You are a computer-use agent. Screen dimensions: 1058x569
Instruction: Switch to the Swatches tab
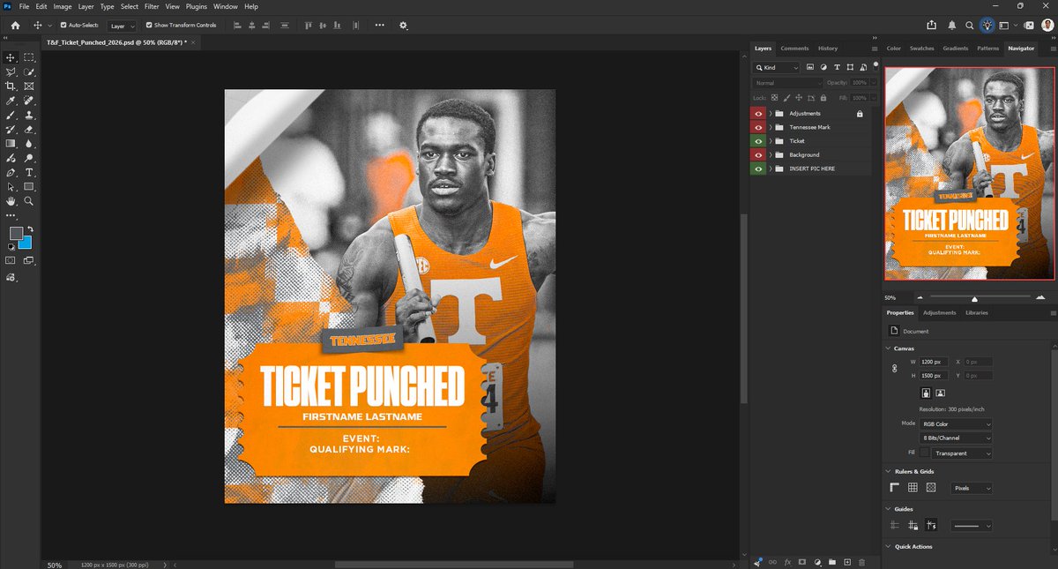[x=922, y=49]
